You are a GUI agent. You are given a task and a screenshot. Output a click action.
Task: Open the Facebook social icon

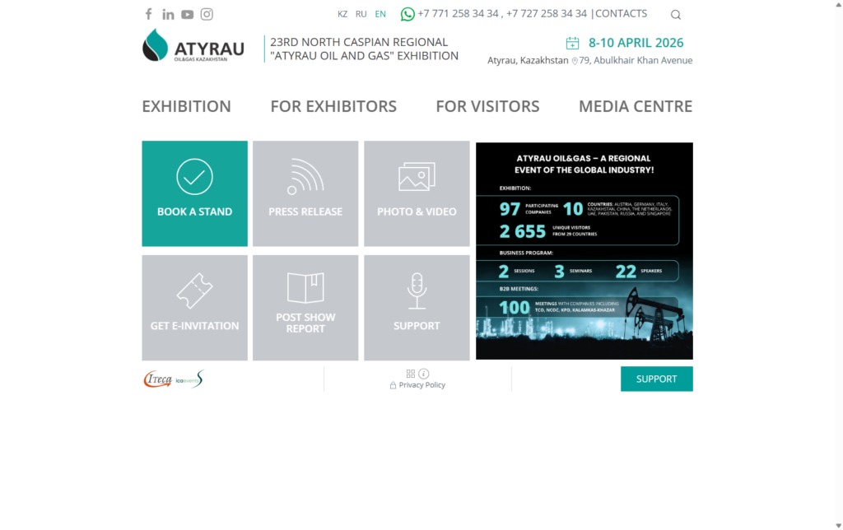click(x=148, y=14)
